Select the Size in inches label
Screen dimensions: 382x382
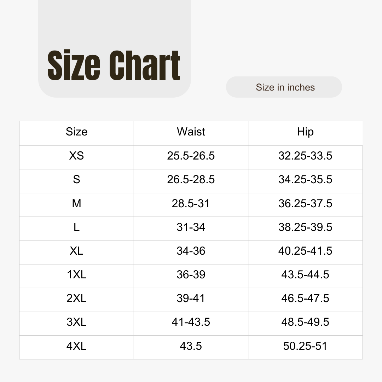point(285,87)
